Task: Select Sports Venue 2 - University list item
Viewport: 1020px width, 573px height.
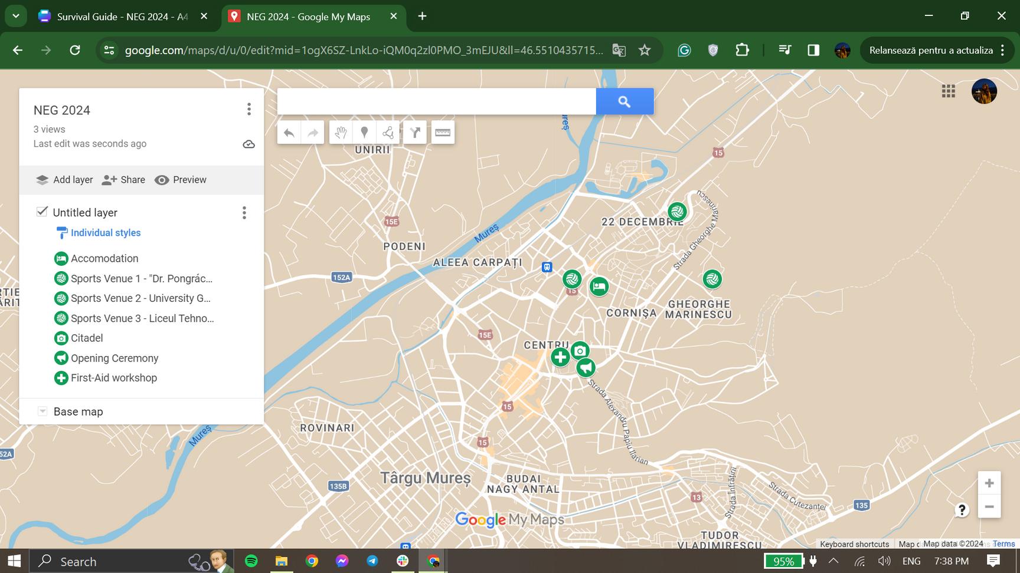Action: (x=140, y=298)
